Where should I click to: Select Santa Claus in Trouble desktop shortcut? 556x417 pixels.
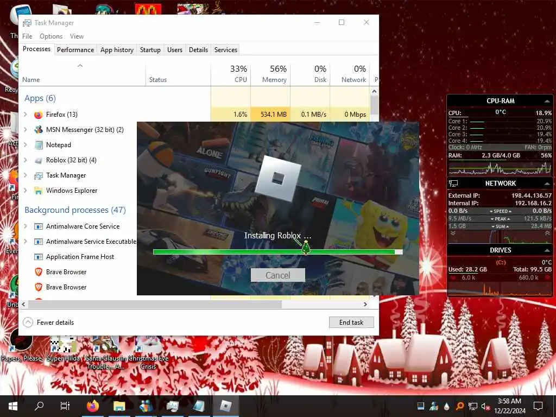[105, 353]
